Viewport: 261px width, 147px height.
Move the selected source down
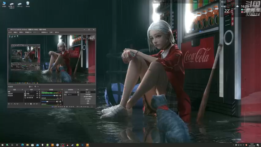pyautogui.click(x=37, y=104)
